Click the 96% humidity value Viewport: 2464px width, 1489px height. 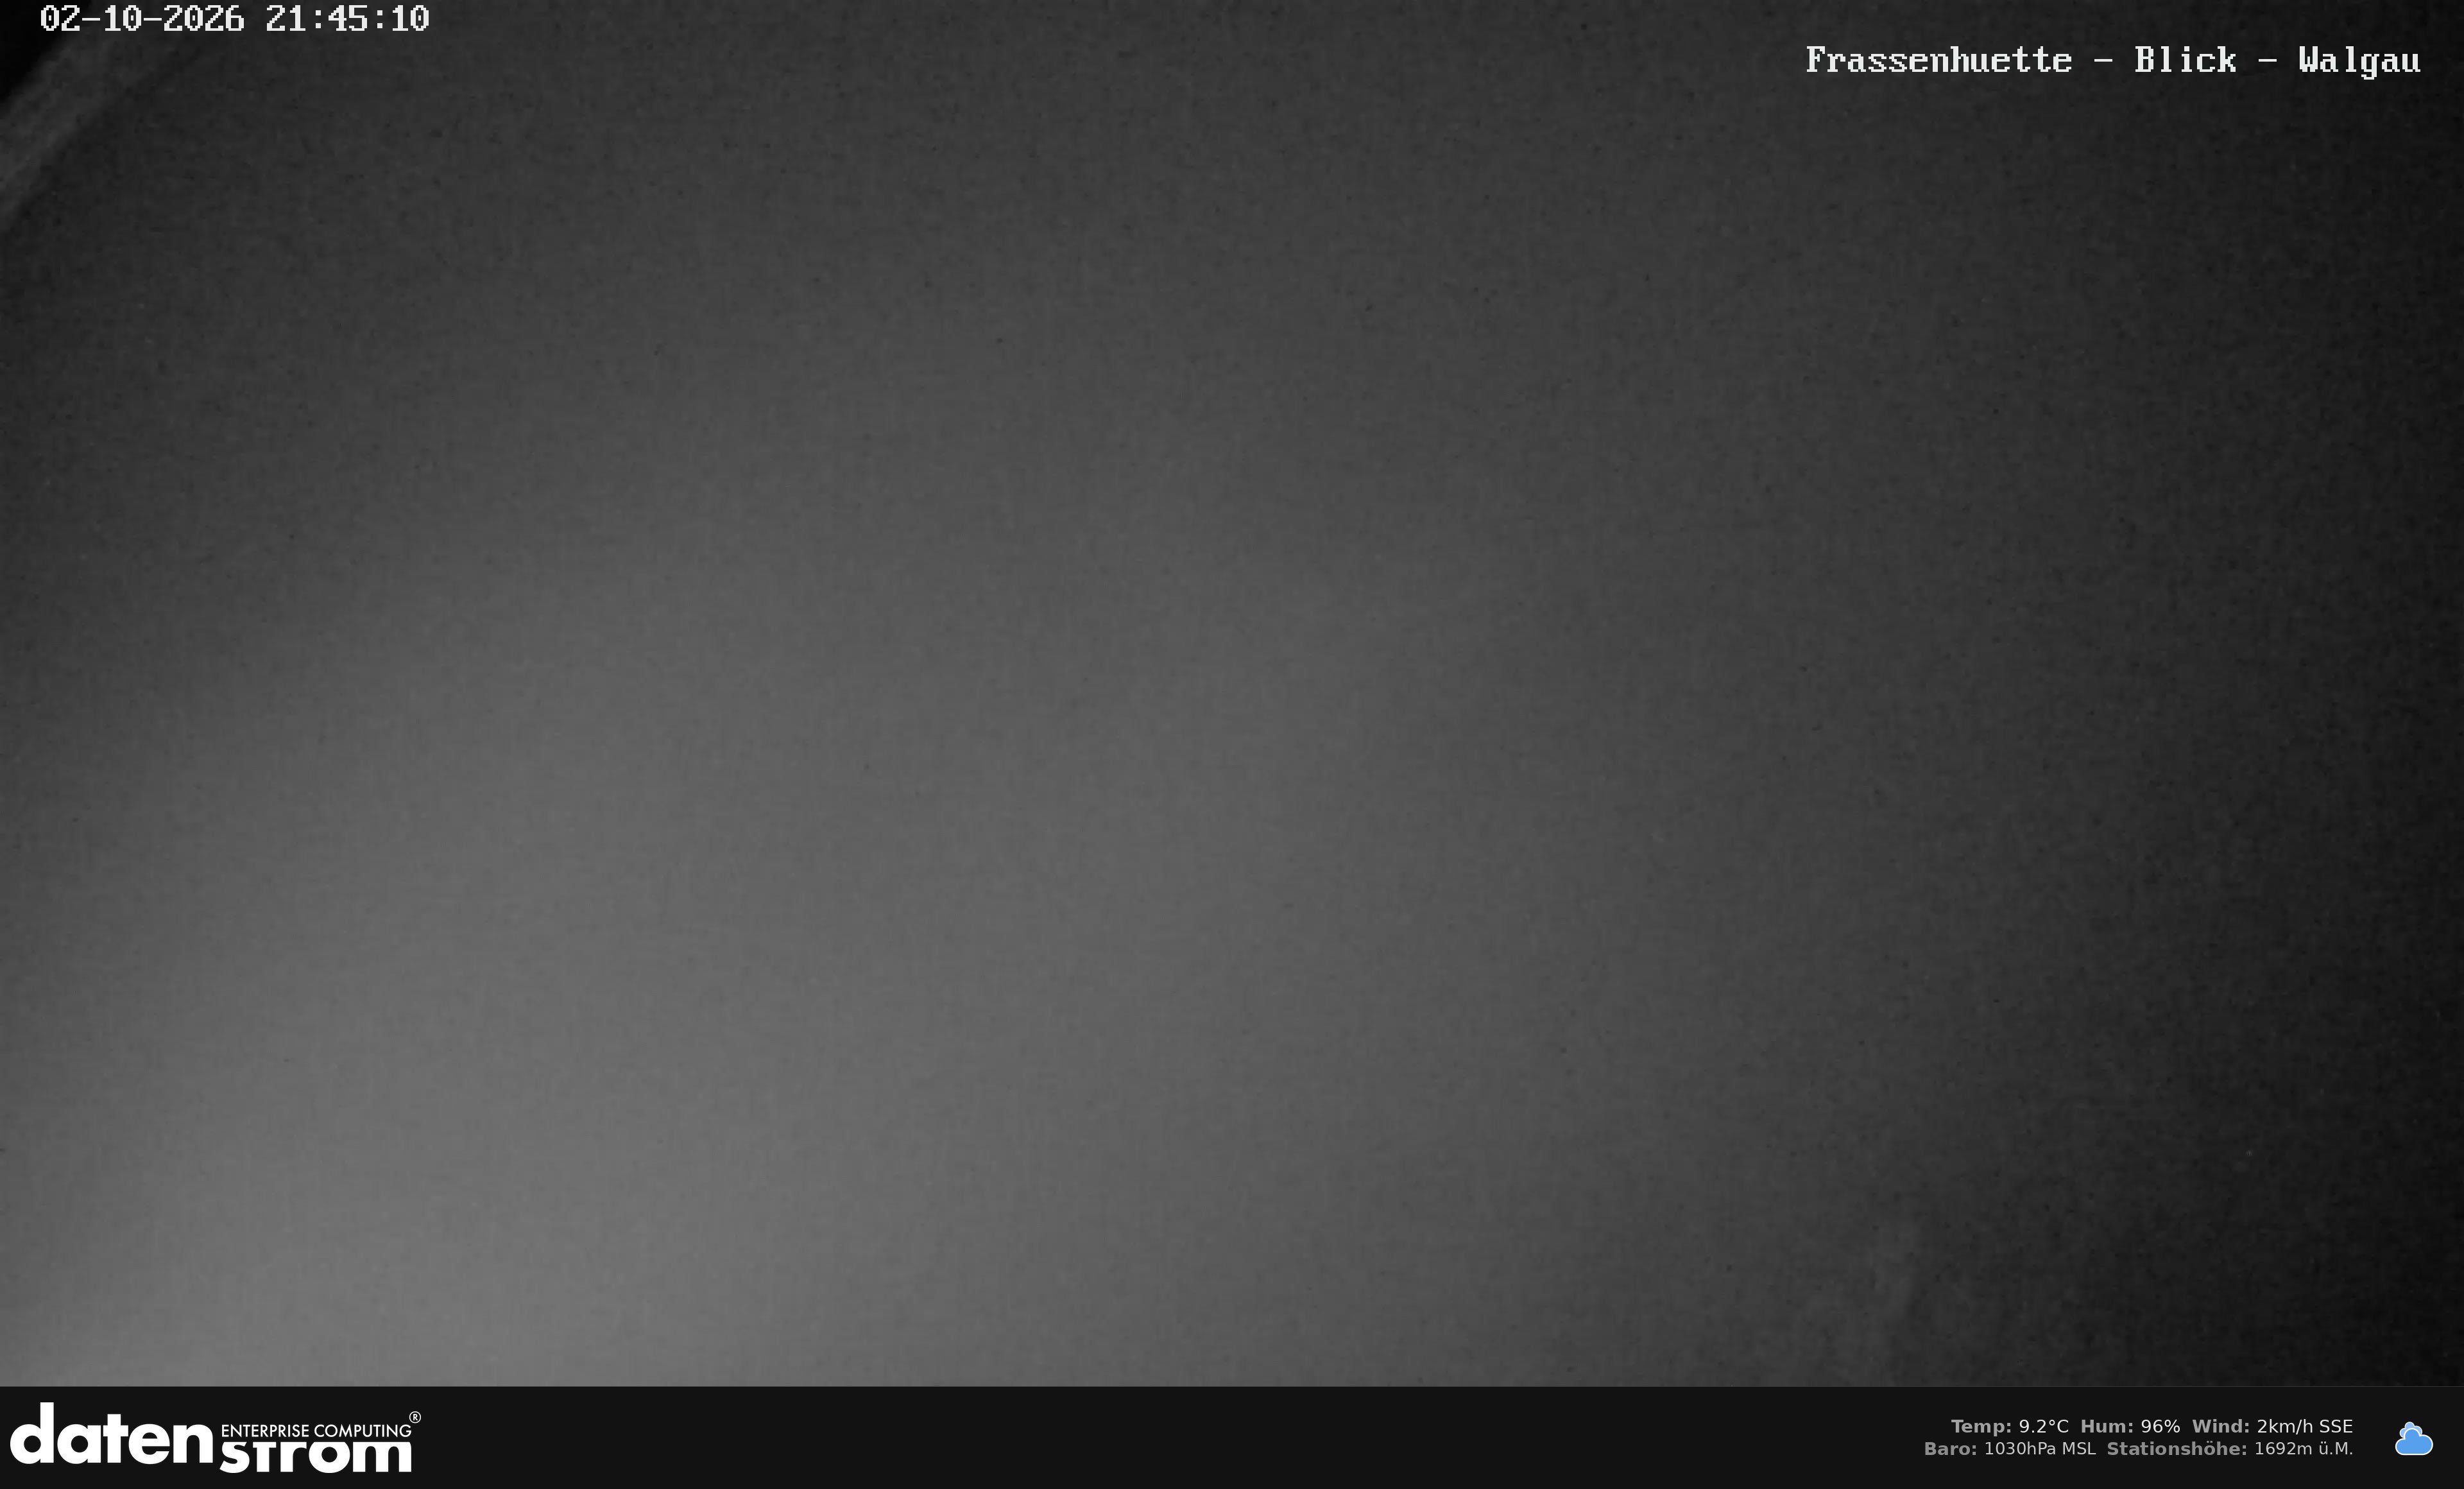pyautogui.click(x=2160, y=1426)
